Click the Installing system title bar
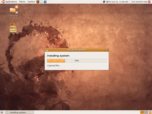This screenshot has width=152, height=114. (x=77, y=50)
